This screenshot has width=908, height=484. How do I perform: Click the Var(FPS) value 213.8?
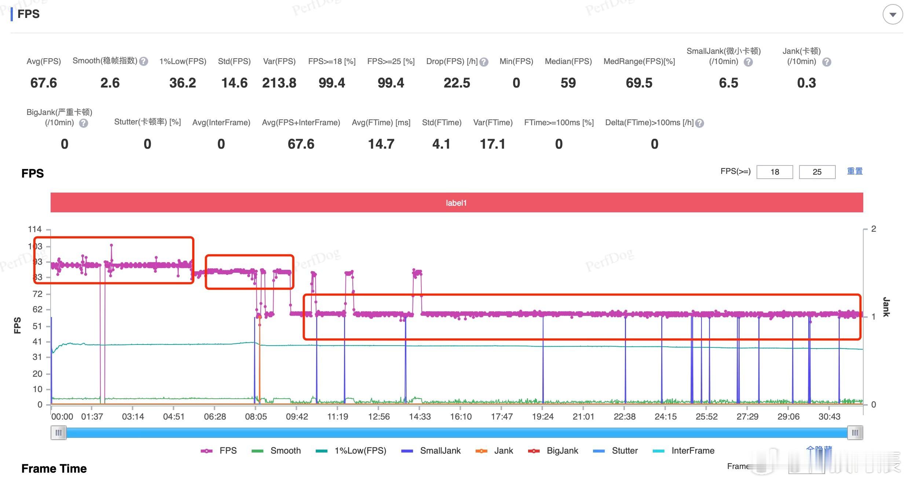click(279, 83)
